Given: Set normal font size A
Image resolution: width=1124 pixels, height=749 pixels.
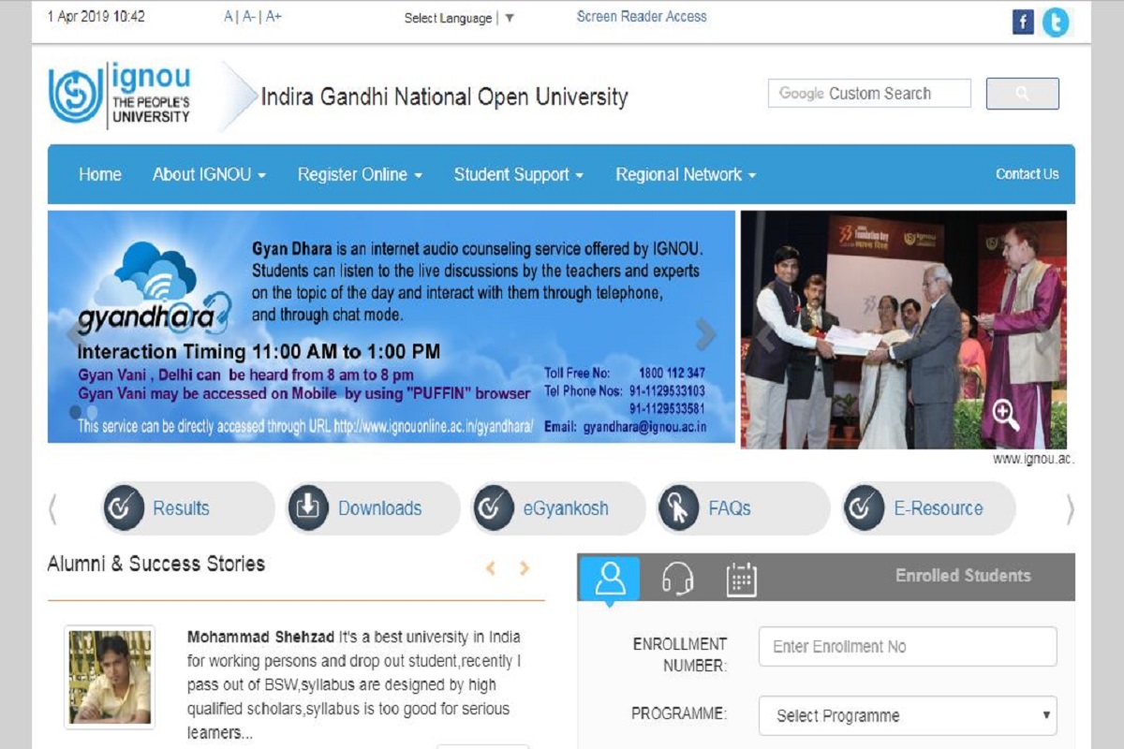Looking at the screenshot, I should click(x=229, y=17).
